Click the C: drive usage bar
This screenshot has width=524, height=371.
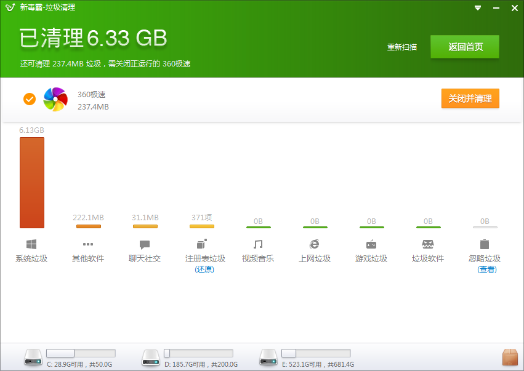[81, 353]
